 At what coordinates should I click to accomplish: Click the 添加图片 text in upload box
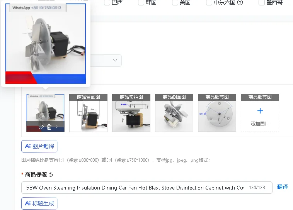click(260, 124)
